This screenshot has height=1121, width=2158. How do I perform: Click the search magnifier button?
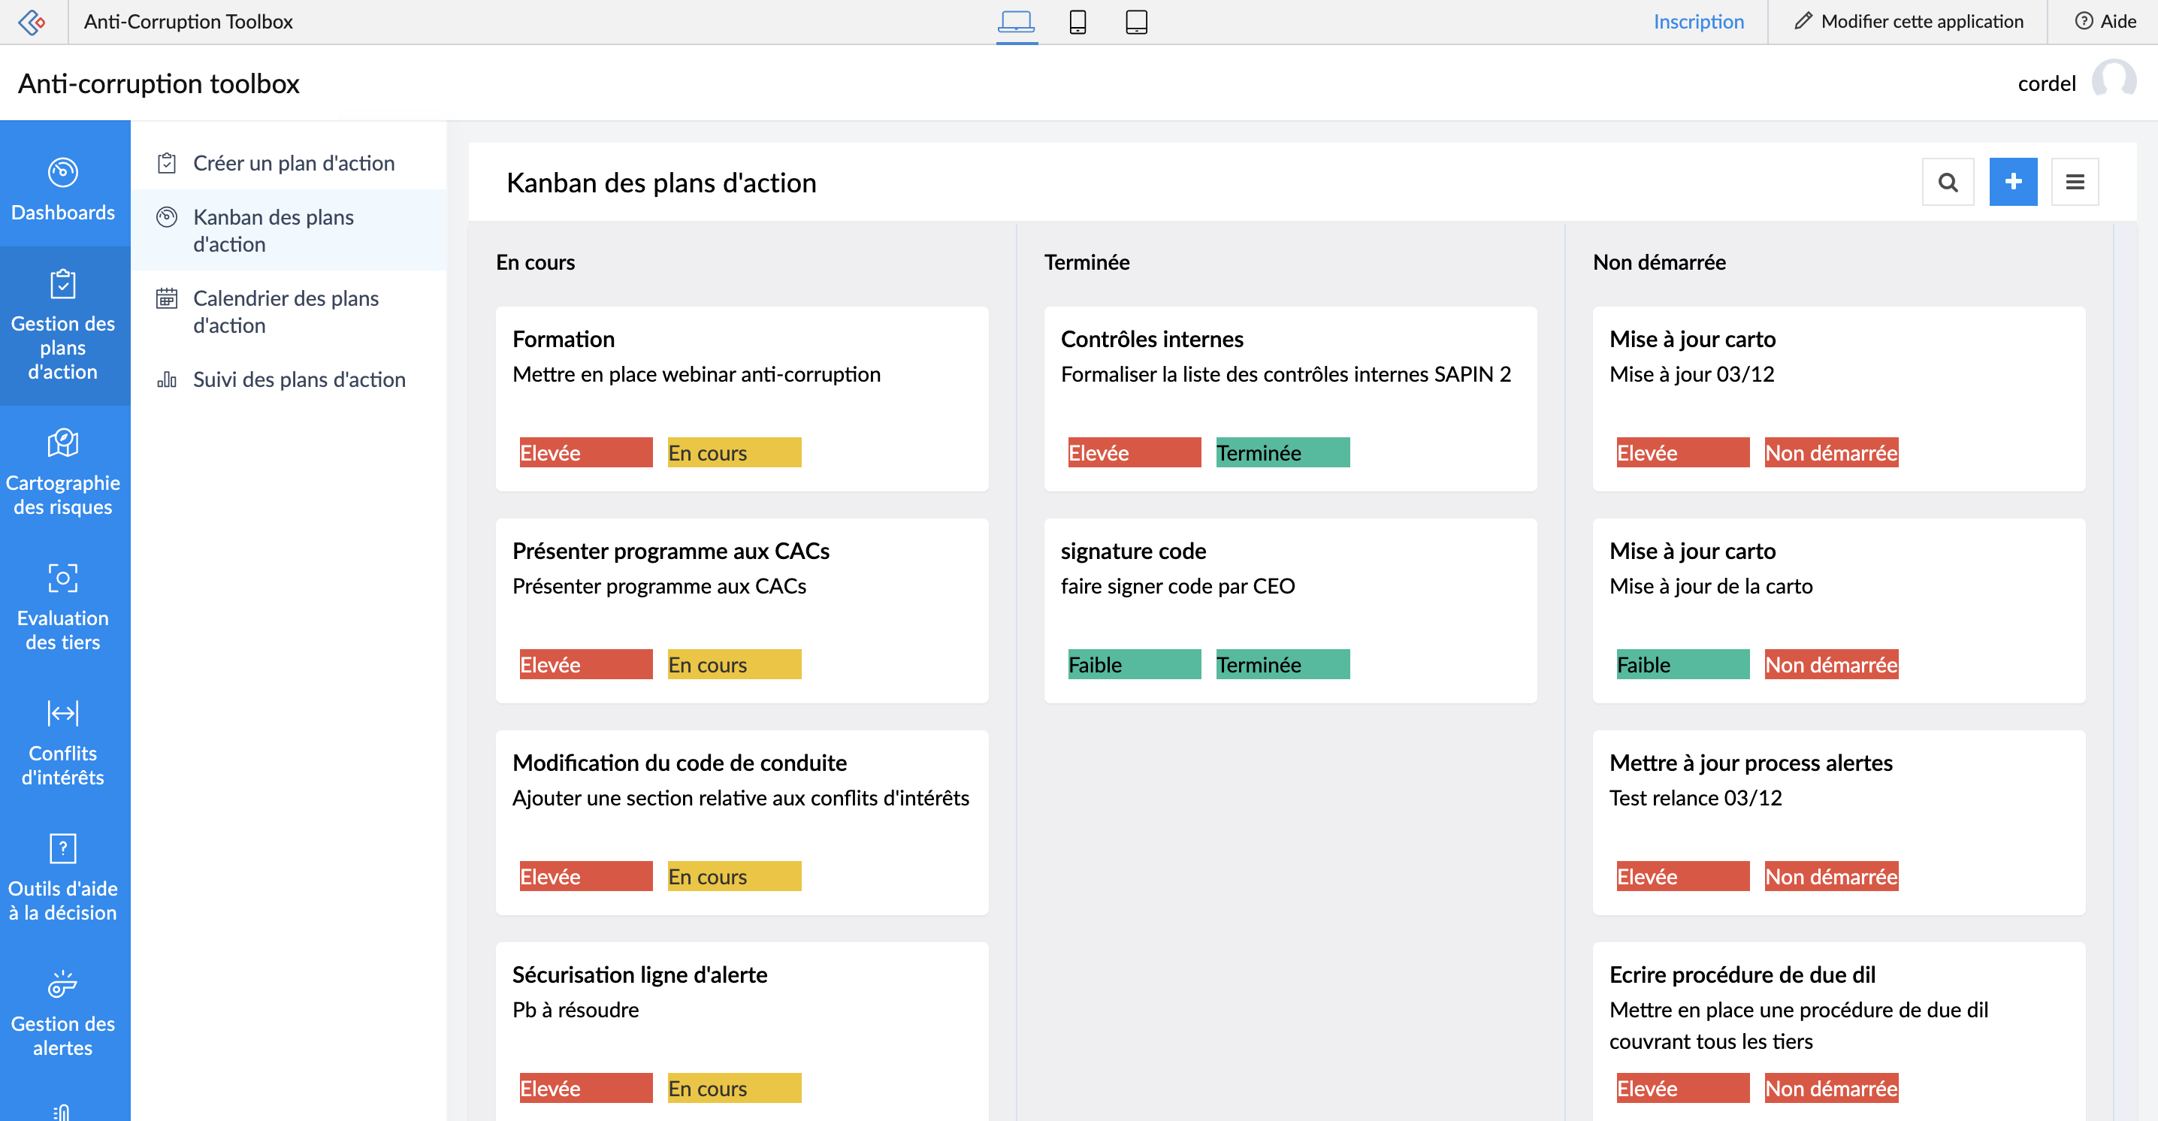click(1947, 182)
